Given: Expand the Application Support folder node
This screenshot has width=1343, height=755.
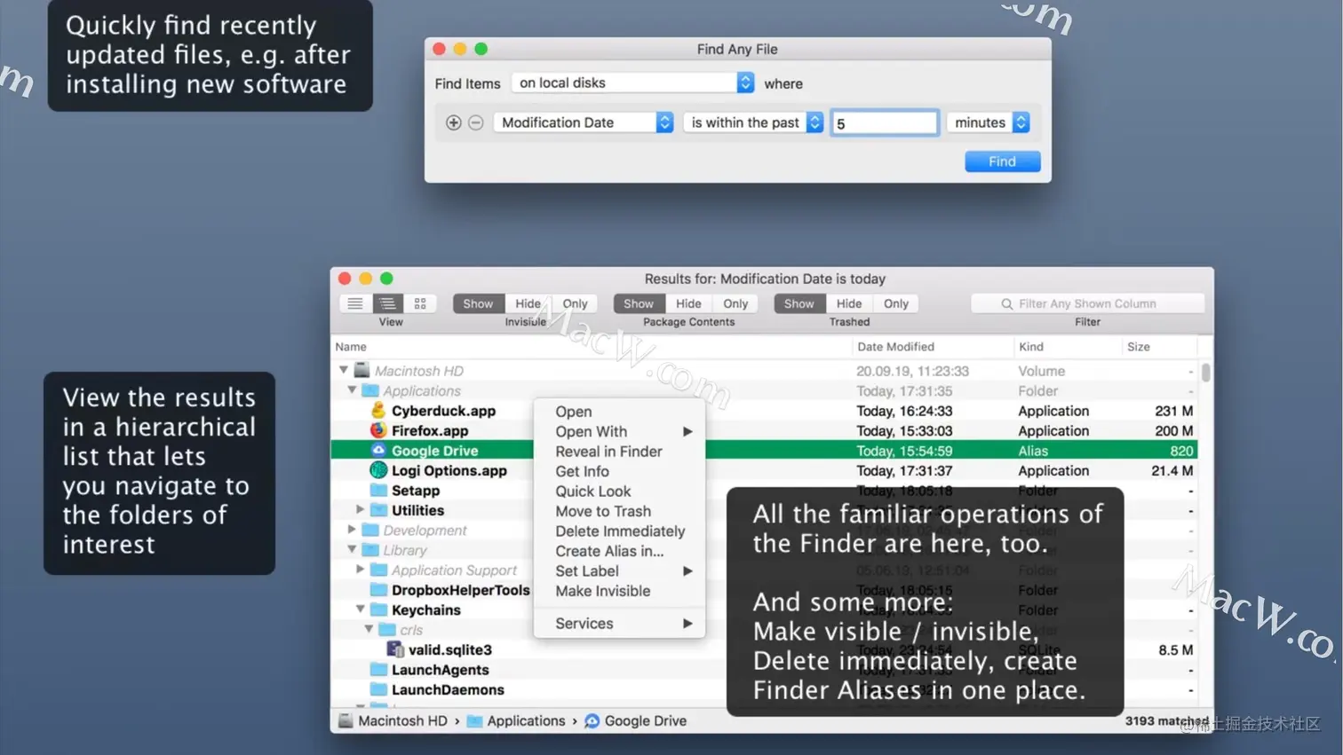Looking at the screenshot, I should pos(361,570).
